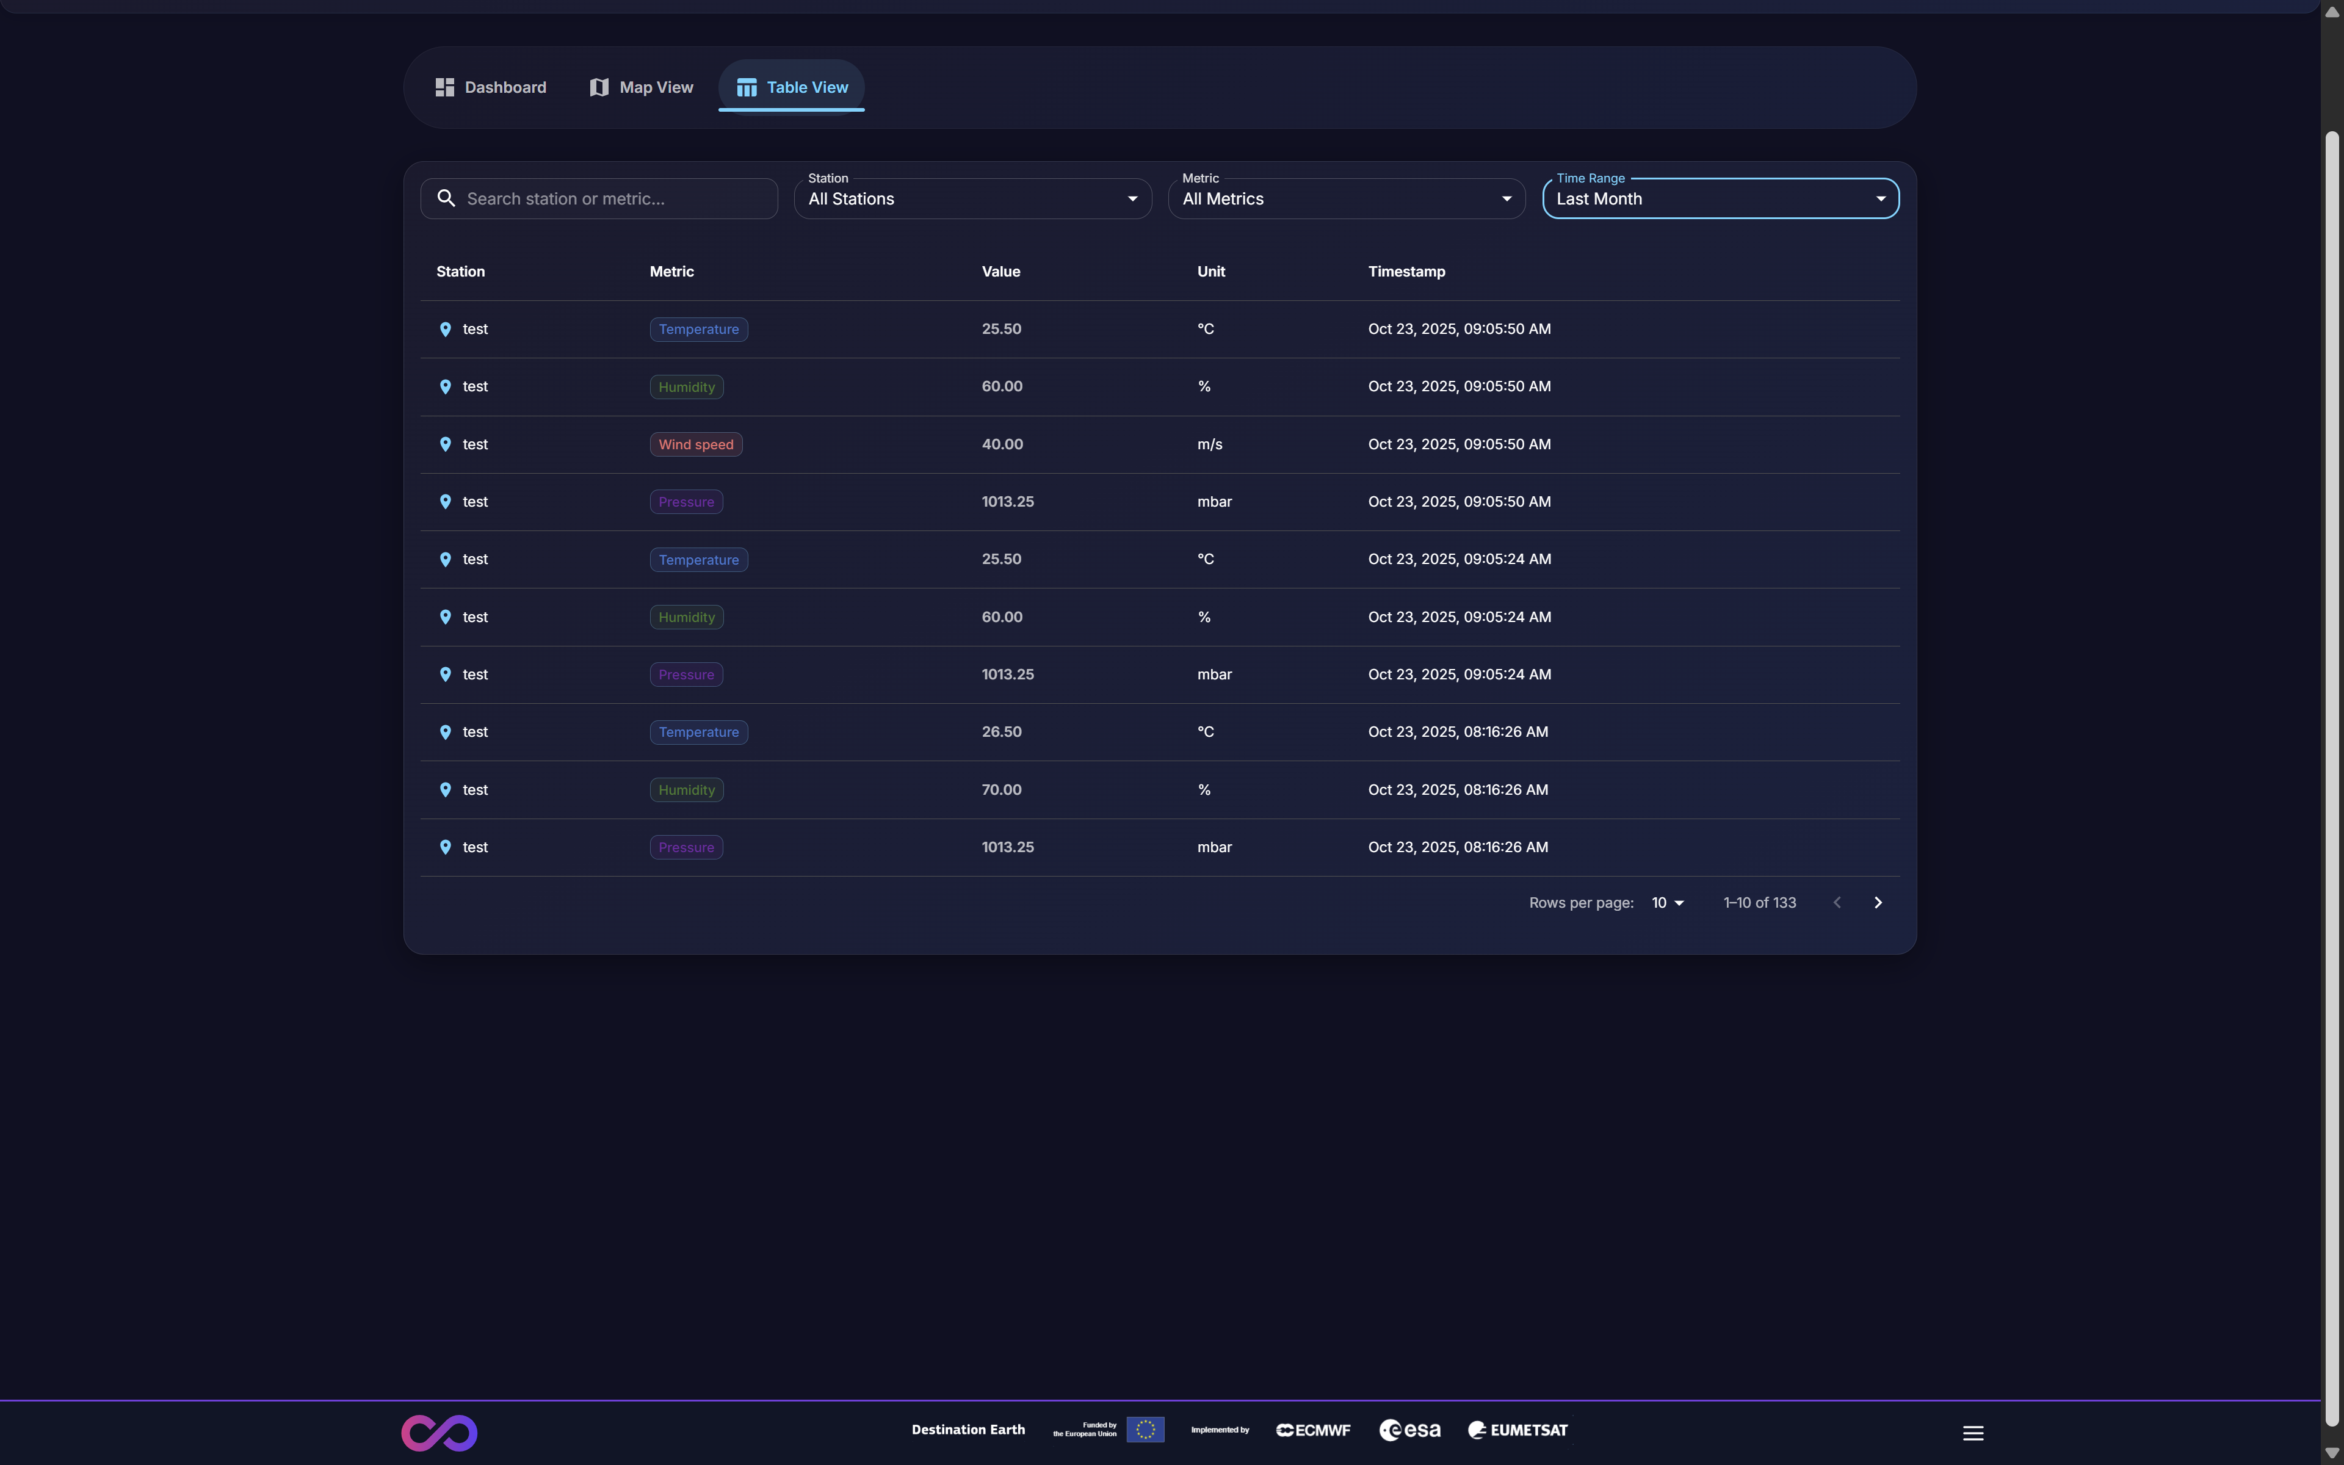Open the hamburger menu in footer
The width and height of the screenshot is (2344, 1465).
1973,1432
